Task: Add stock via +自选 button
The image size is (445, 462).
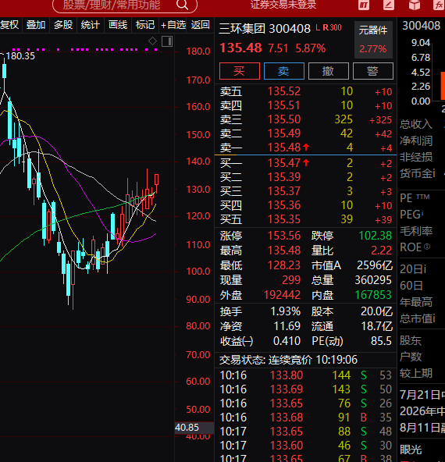Action: coord(173,25)
